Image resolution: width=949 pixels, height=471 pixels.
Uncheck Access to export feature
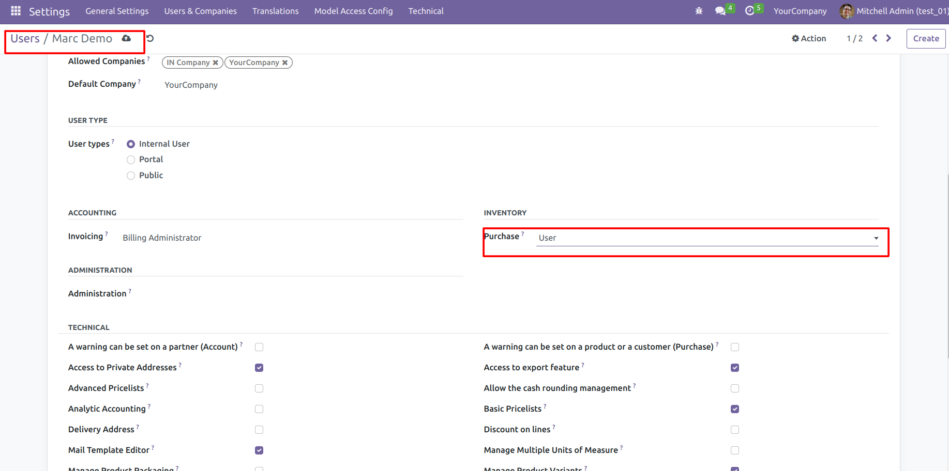(734, 368)
